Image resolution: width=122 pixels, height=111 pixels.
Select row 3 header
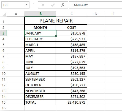click(4, 33)
